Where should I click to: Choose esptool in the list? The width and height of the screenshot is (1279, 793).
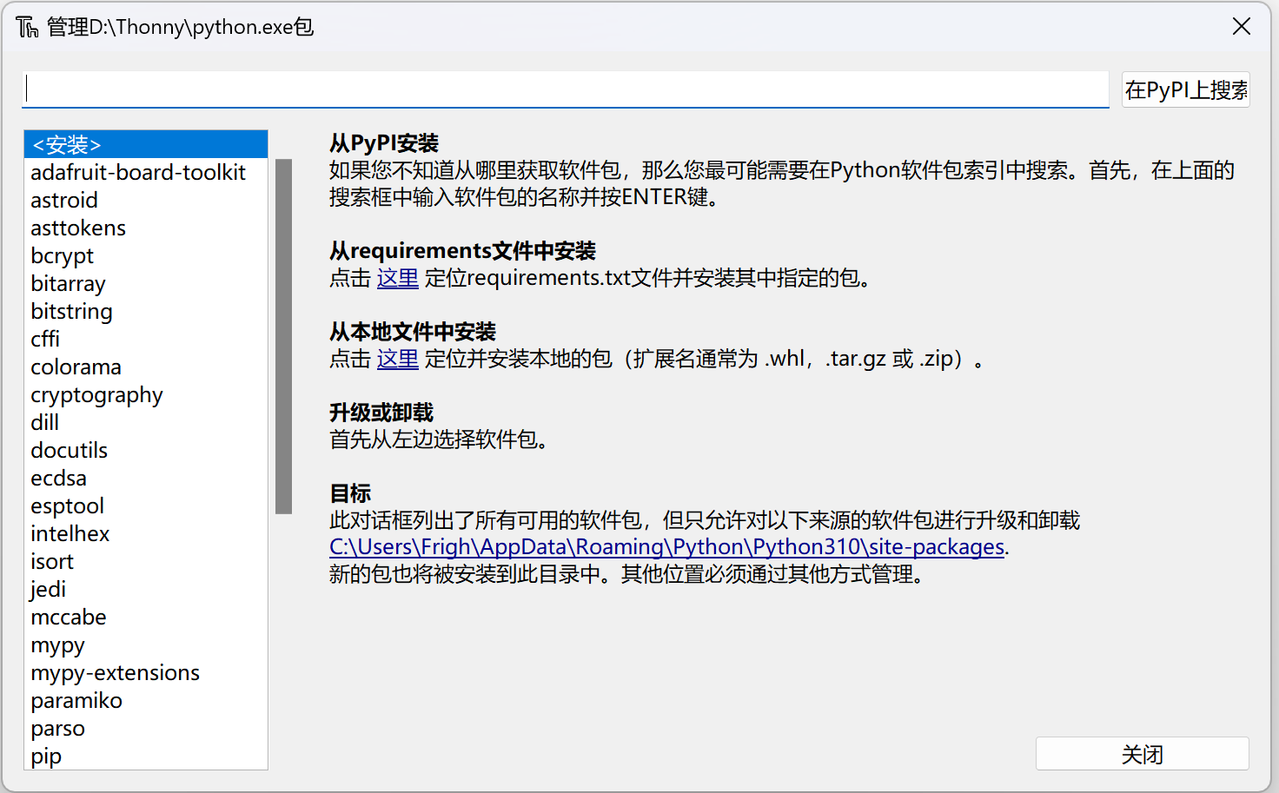pyautogui.click(x=67, y=506)
